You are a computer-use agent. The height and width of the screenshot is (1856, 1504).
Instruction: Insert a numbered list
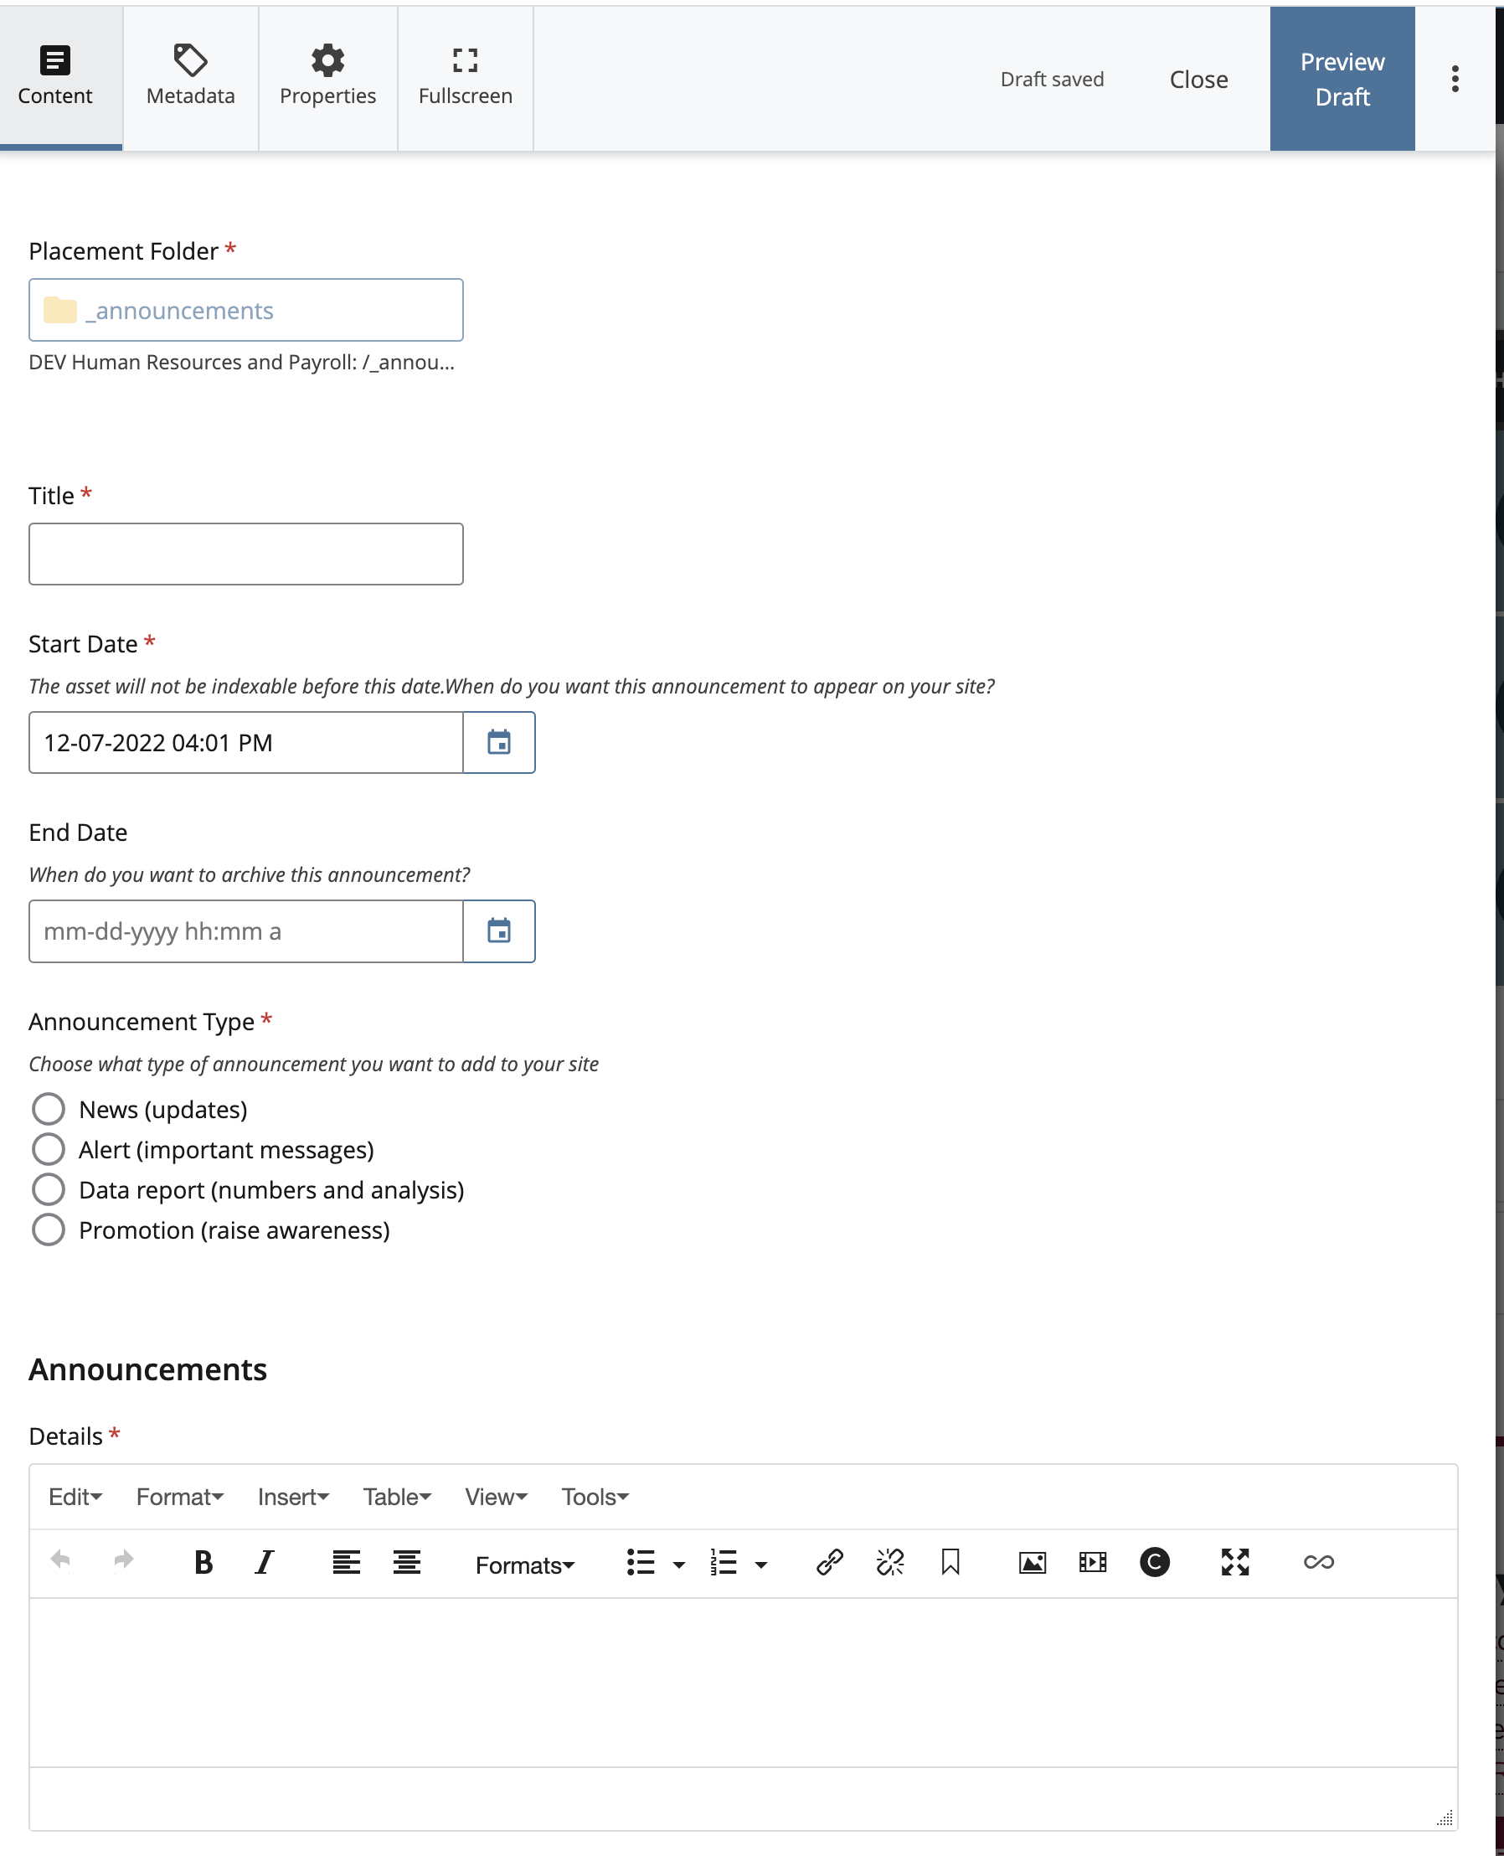point(724,1562)
